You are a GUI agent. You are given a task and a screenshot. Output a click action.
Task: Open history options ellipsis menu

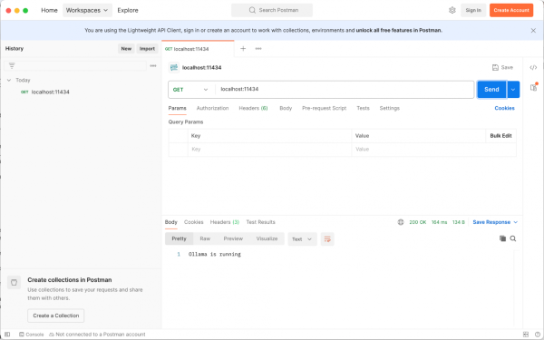point(153,65)
